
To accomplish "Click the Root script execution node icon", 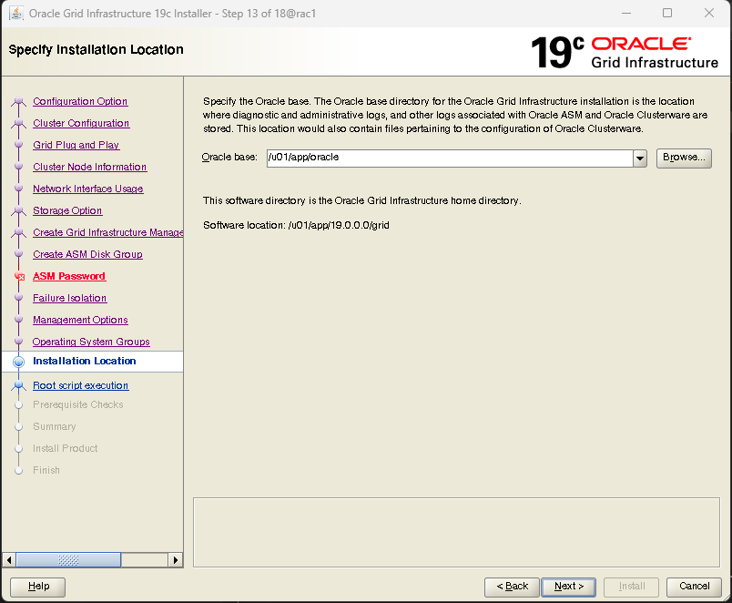I will click(19, 385).
